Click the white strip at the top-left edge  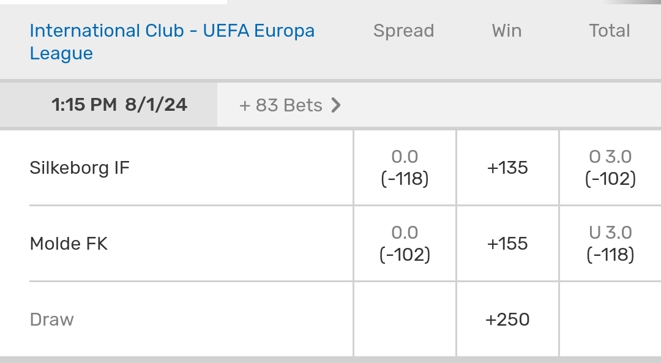tap(113, 2)
